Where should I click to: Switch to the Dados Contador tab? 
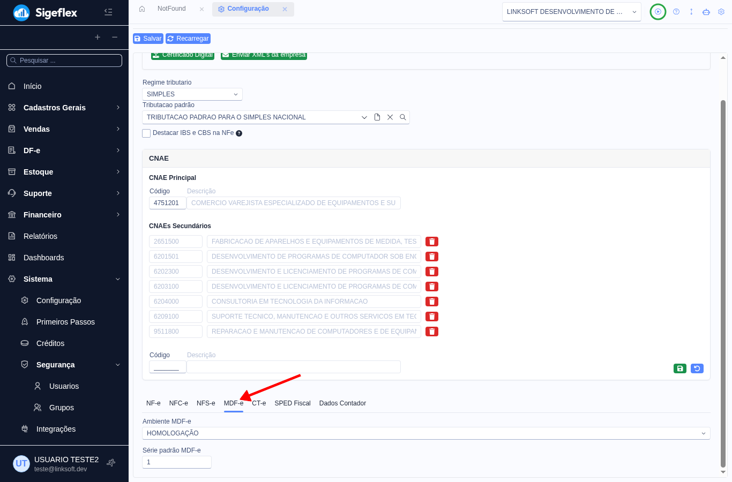[x=342, y=403]
